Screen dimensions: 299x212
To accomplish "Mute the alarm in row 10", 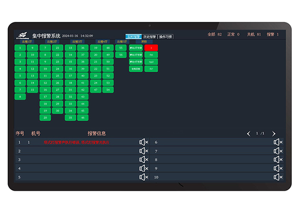I will click(278, 177).
